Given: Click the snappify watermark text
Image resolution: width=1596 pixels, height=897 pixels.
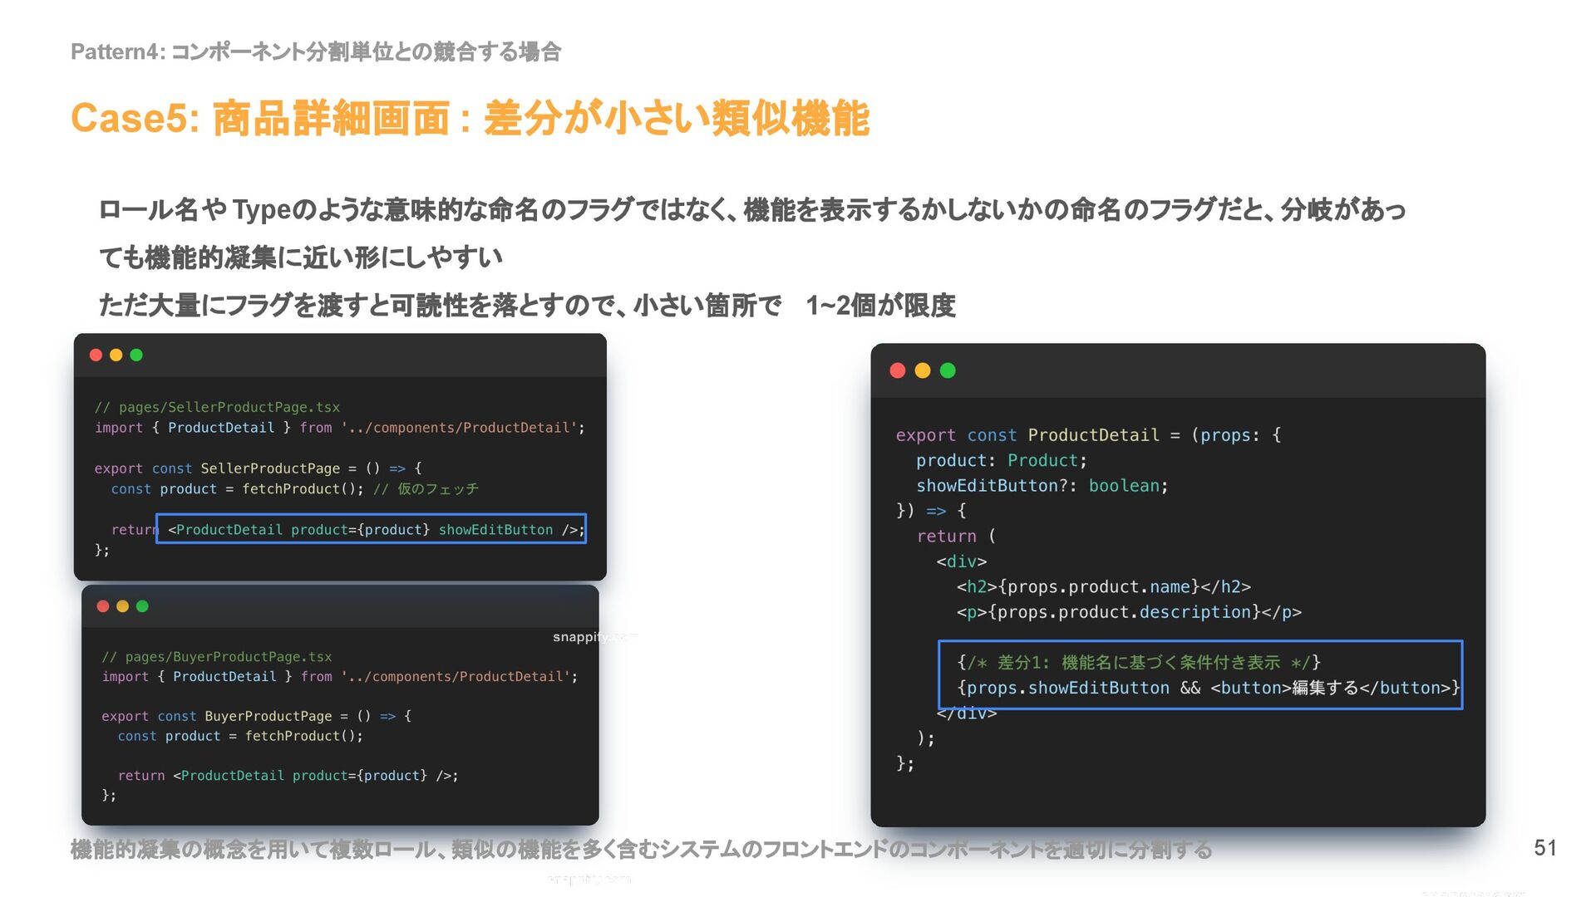Looking at the screenshot, I should point(586,637).
